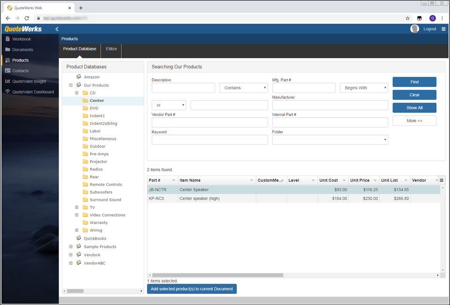
Task: Click the hamburger menu icon in header
Action: pyautogui.click(x=443, y=29)
